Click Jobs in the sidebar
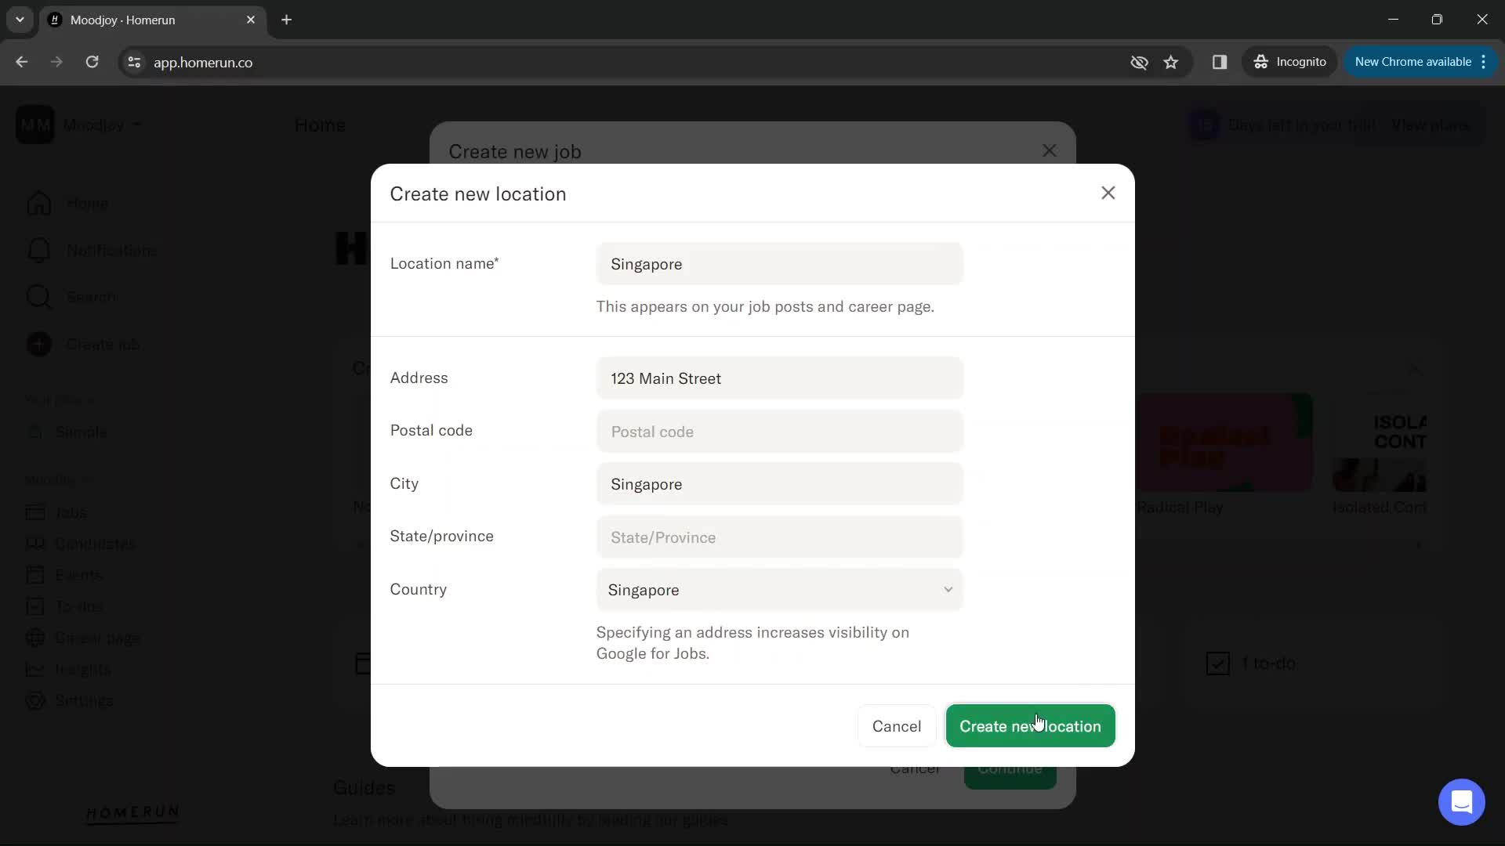The height and width of the screenshot is (846, 1505). (x=71, y=512)
